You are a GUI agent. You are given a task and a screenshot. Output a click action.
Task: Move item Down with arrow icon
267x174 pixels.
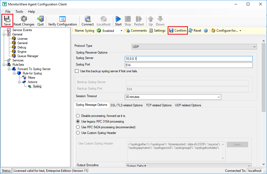[160, 20]
